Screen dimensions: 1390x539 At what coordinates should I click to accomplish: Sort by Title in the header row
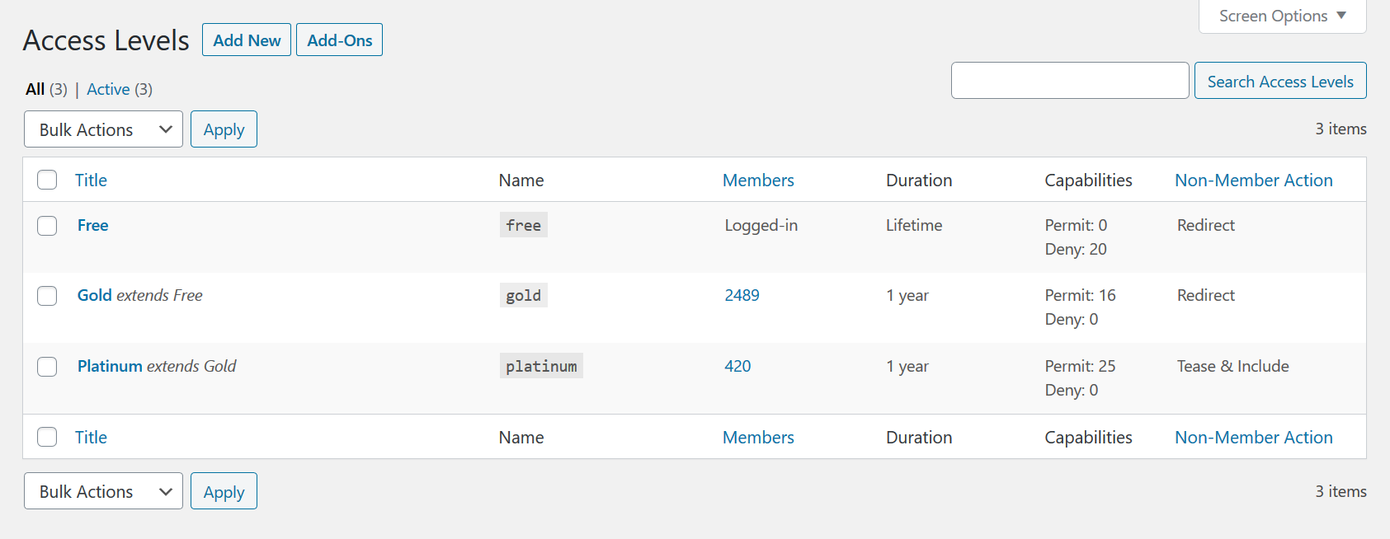pos(91,180)
